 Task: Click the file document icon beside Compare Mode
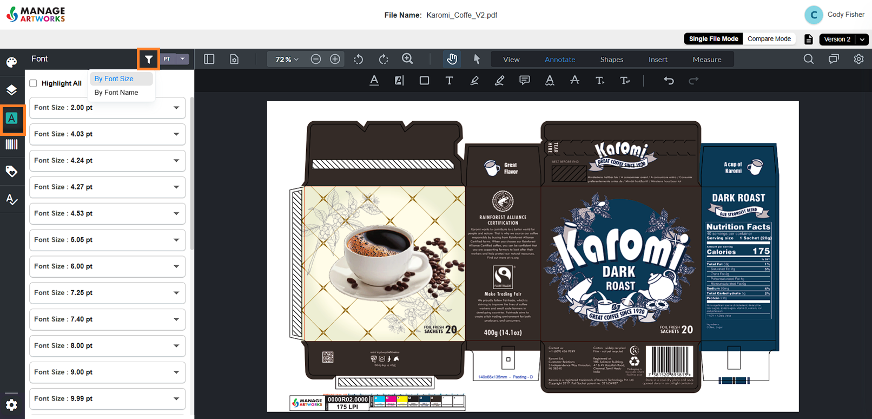click(x=809, y=39)
